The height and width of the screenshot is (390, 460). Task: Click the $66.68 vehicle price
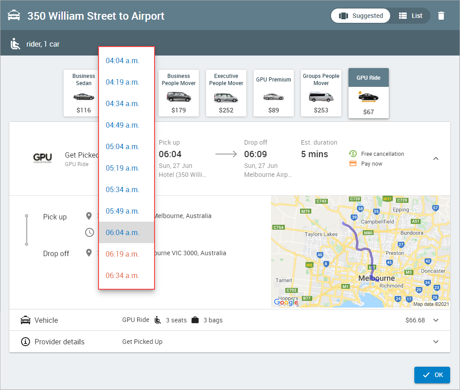coord(415,320)
